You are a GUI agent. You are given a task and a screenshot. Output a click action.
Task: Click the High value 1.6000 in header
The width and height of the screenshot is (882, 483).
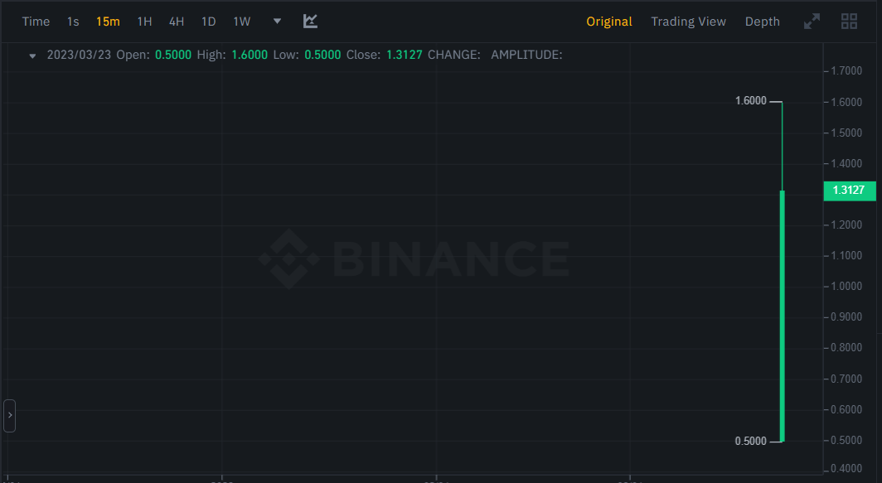250,56
